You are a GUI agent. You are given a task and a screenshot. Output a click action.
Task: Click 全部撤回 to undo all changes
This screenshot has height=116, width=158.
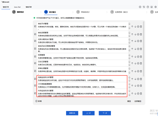pos(138,101)
